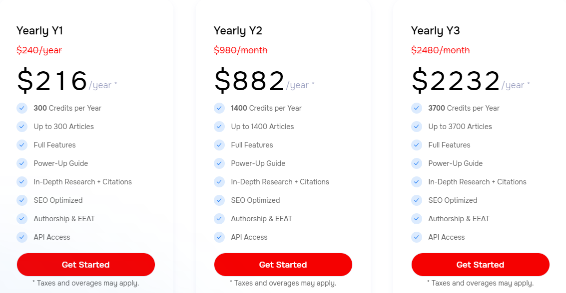Click Get Started under Yearly Y3

(x=481, y=265)
